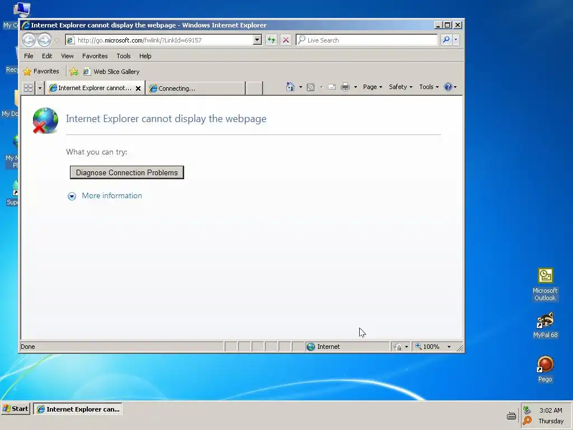This screenshot has width=573, height=430.
Task: Click Add to Favorites Bar star icon
Action: 74,72
